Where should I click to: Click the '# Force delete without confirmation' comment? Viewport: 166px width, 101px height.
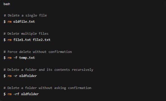coord(38,52)
